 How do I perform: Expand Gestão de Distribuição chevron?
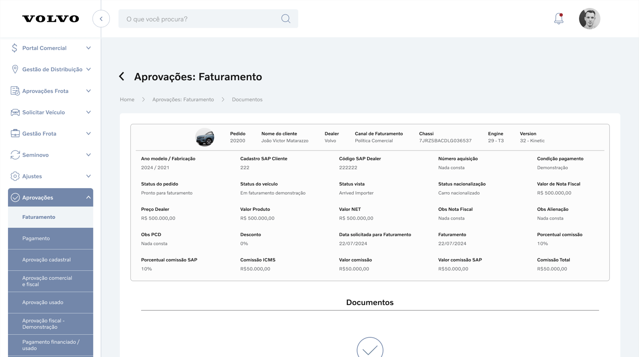point(88,70)
